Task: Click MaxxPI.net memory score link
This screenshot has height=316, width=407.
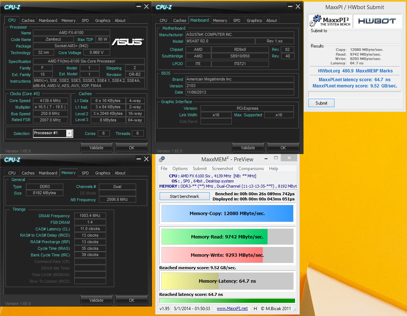Action: click(355, 86)
